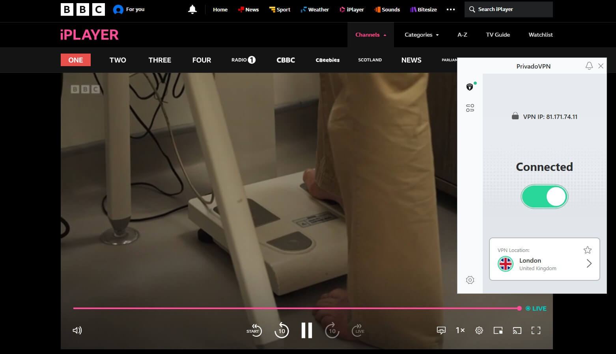Open BBC Weather link

pyautogui.click(x=315, y=9)
